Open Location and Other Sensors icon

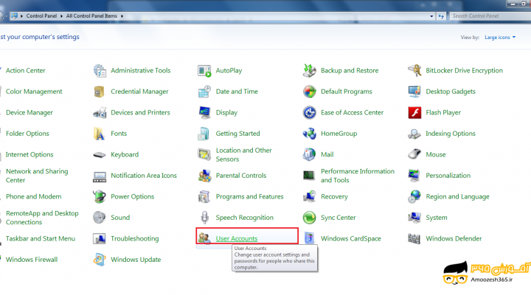(x=204, y=154)
